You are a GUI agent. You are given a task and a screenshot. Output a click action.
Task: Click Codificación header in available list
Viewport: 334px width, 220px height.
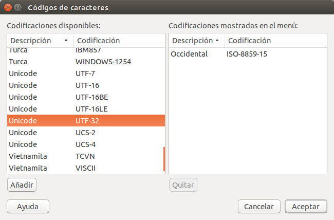click(x=119, y=41)
